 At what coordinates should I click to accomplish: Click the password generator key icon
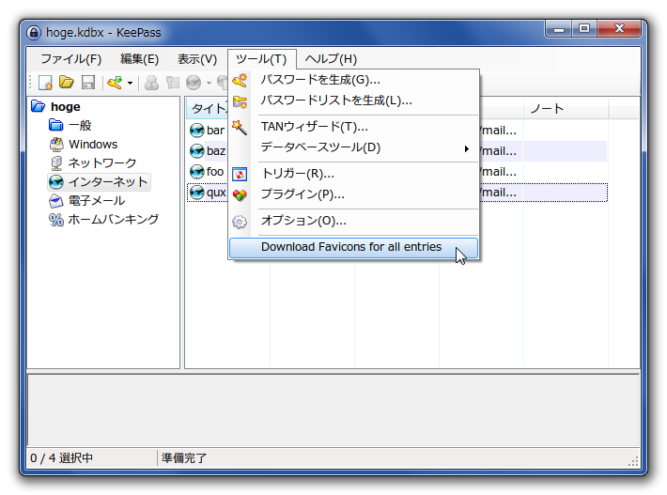(x=240, y=80)
